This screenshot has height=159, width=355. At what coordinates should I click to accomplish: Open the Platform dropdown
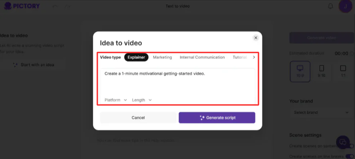pos(115,100)
